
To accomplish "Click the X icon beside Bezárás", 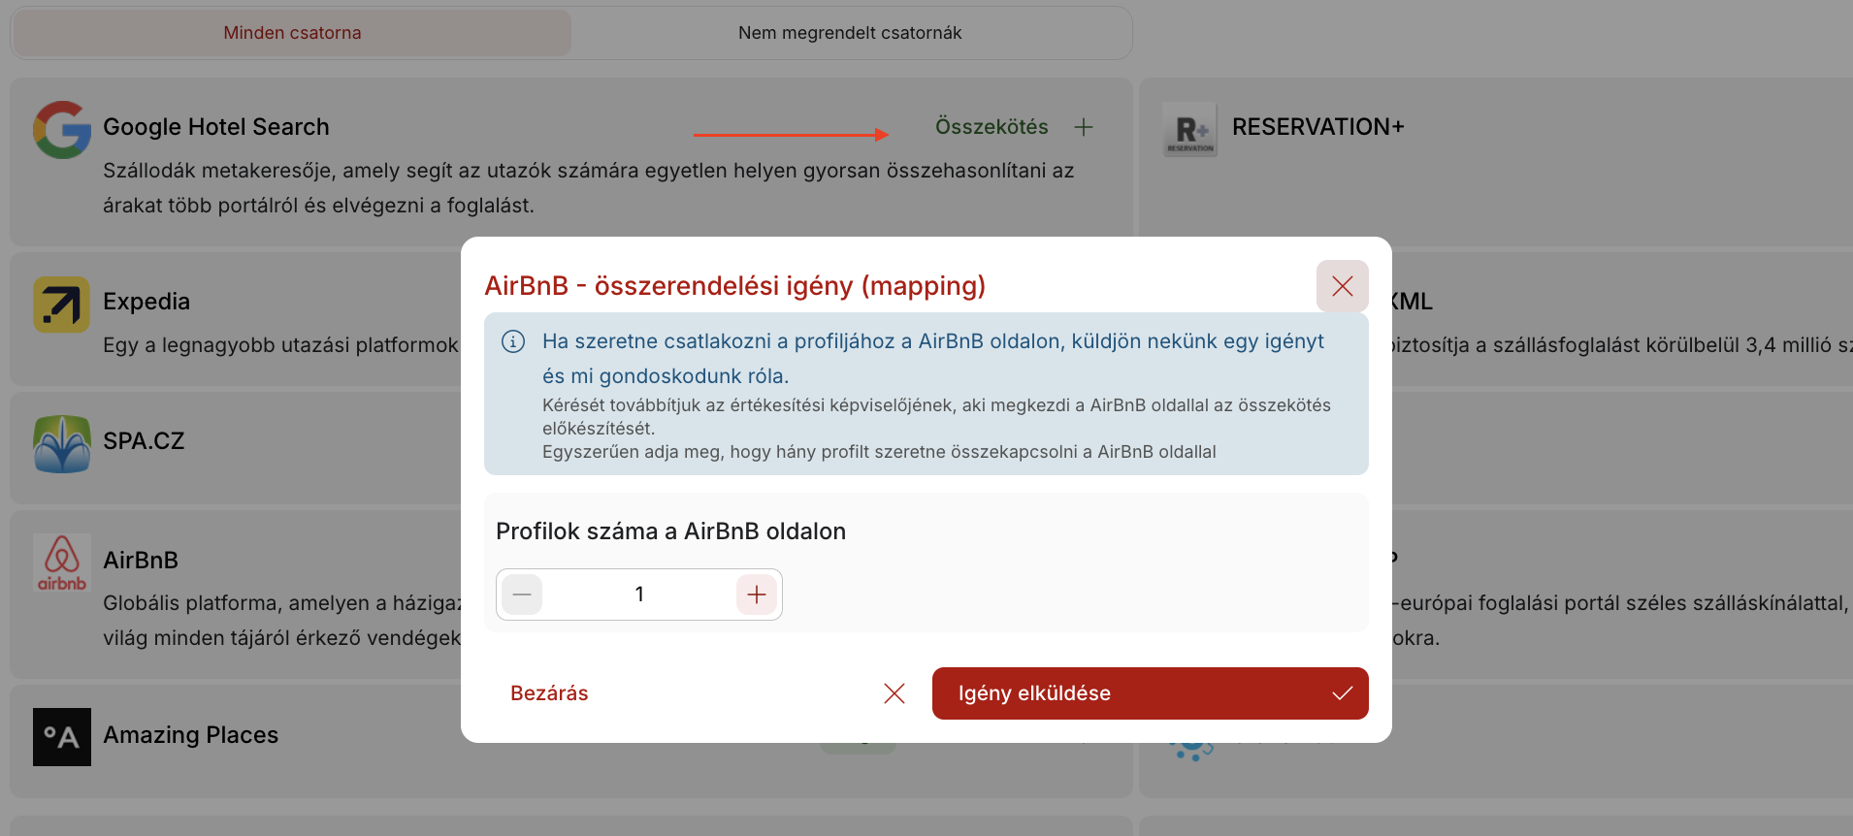I will pos(894,693).
